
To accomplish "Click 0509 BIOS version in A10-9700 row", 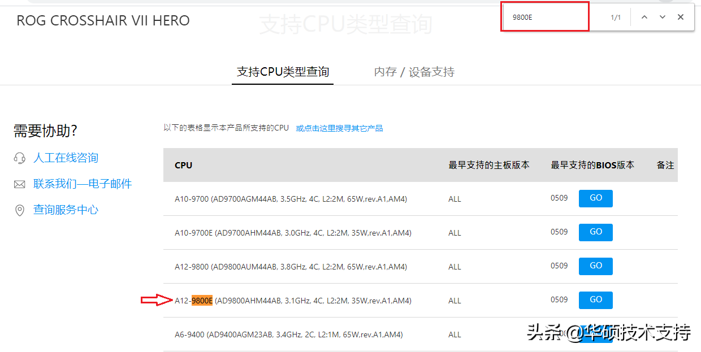I will (x=559, y=198).
